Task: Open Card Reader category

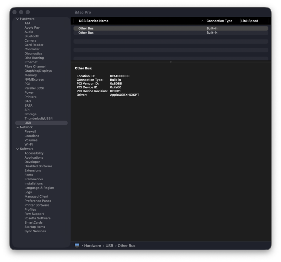Action: [x=34, y=45]
